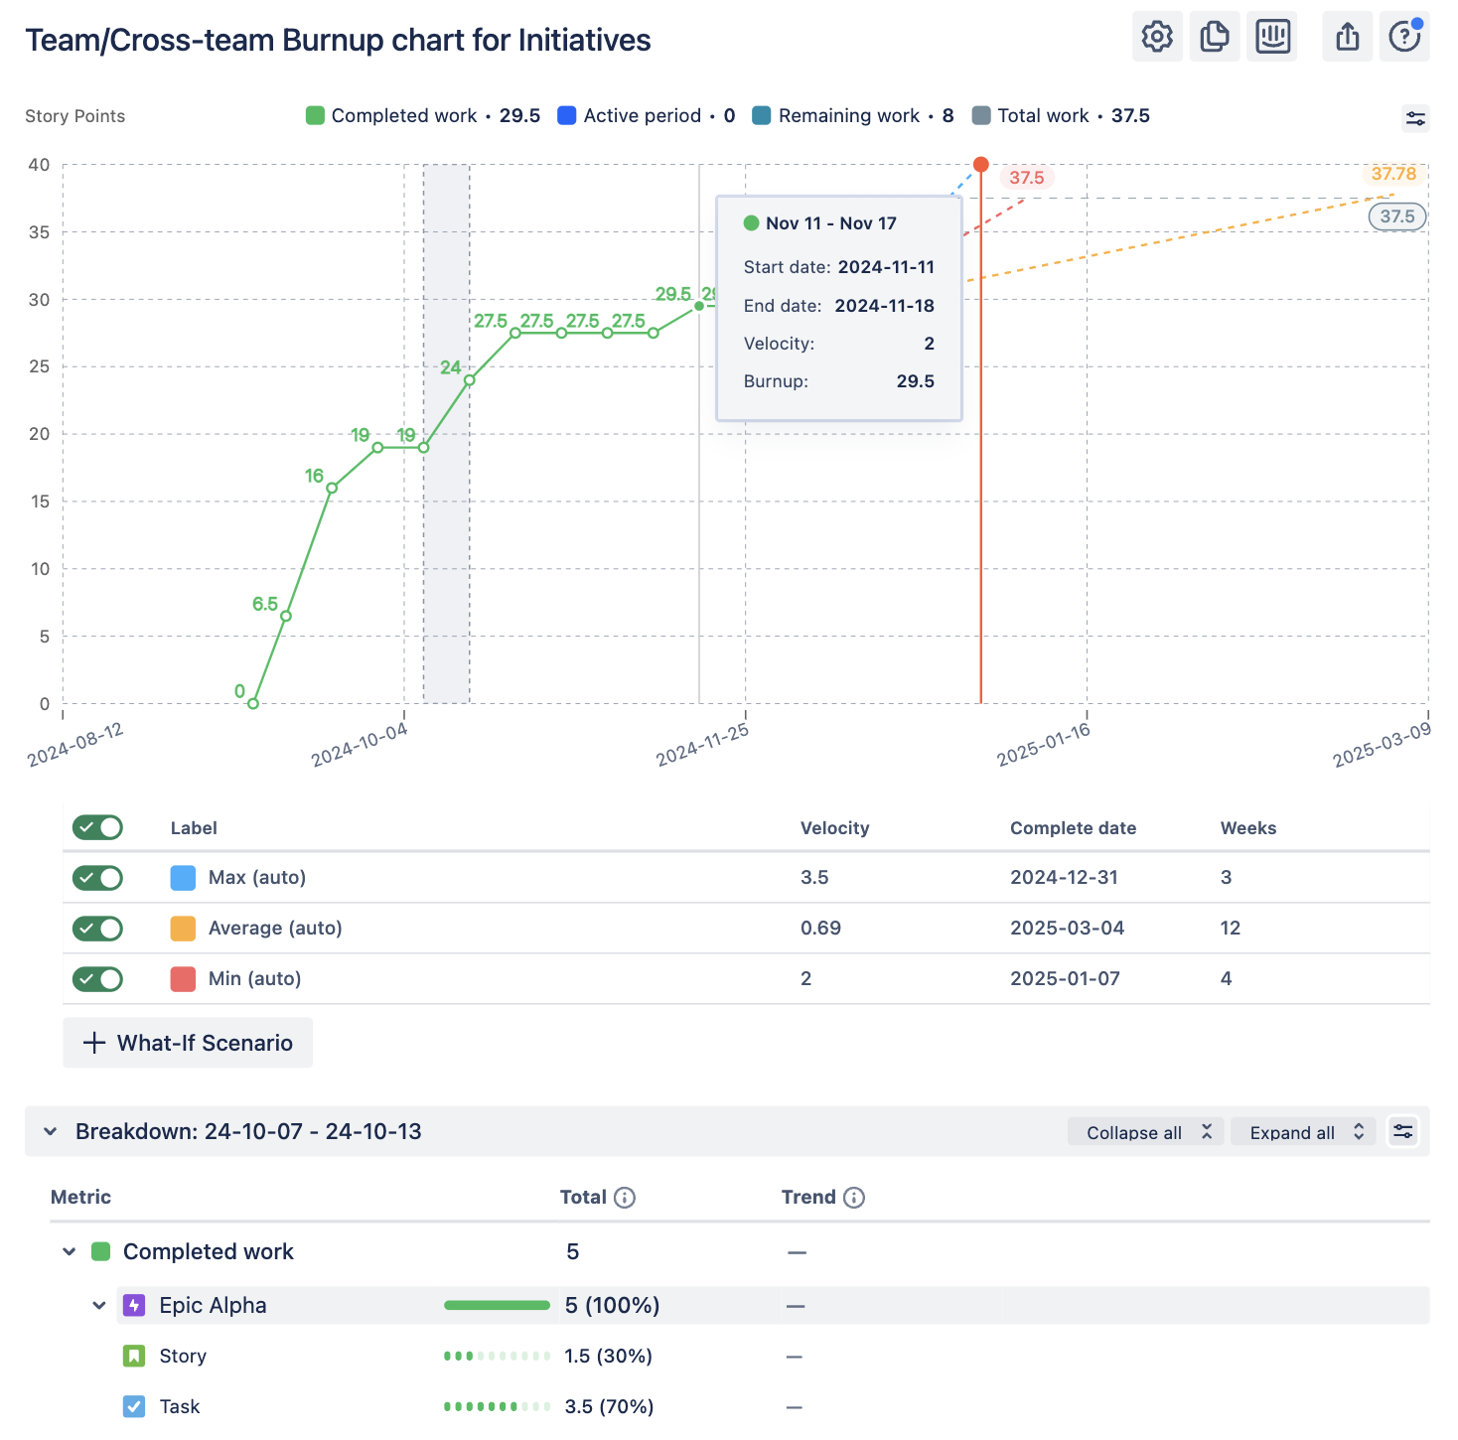Screen dimensions: 1458x1440
Task: Click the copy chart icon
Action: point(1214,36)
